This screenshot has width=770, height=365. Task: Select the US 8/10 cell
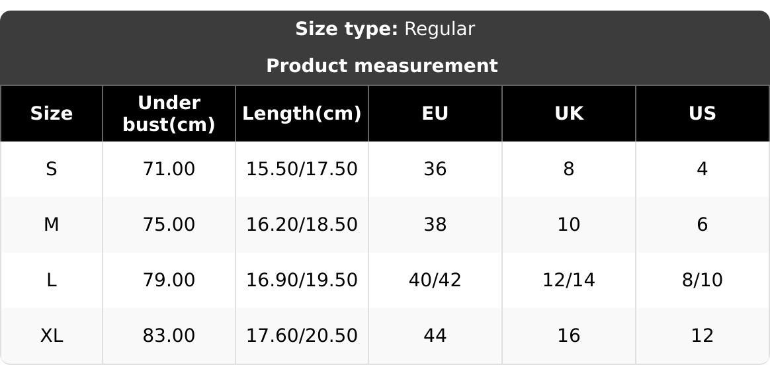702,280
